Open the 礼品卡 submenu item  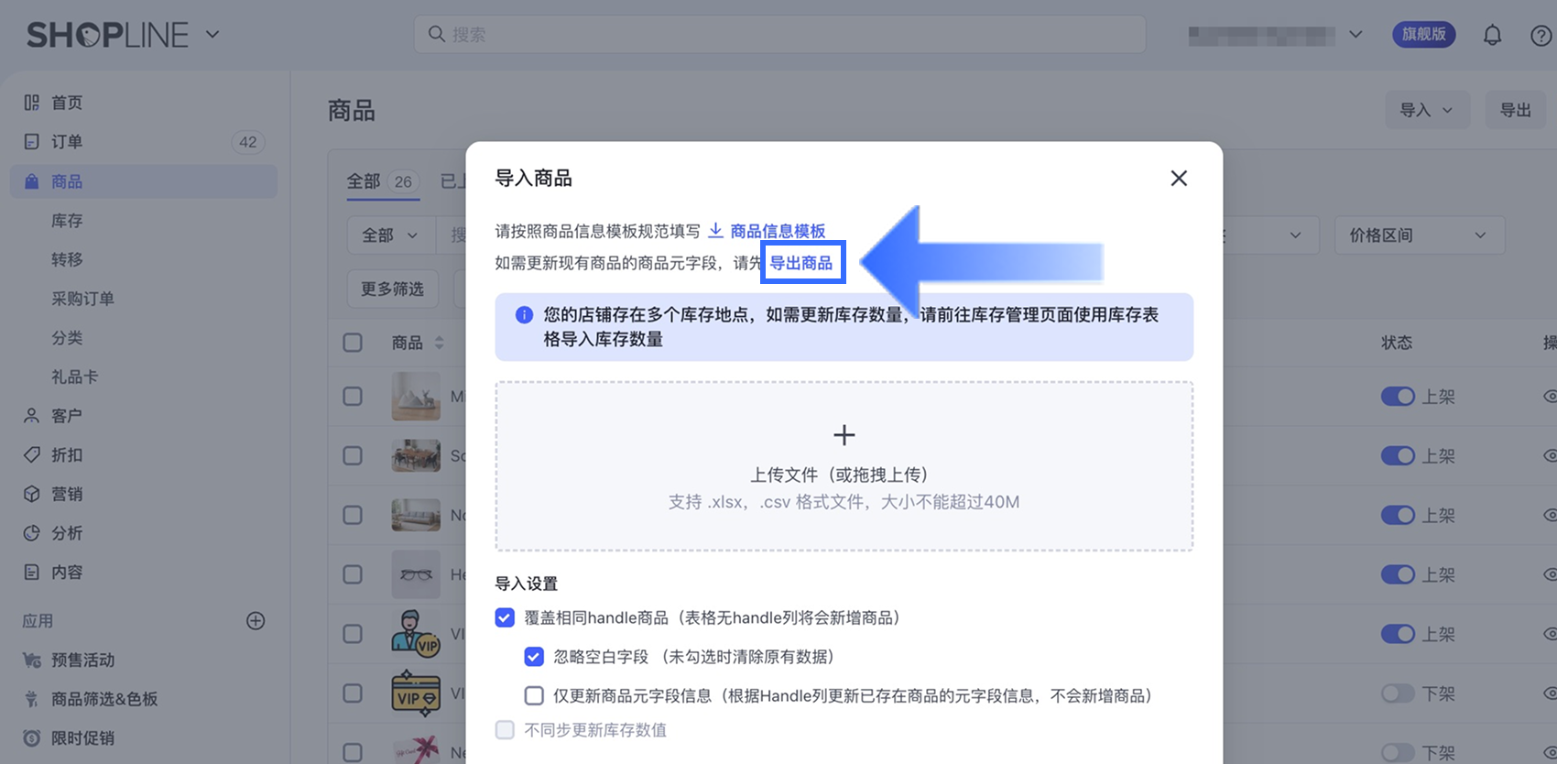pos(75,377)
